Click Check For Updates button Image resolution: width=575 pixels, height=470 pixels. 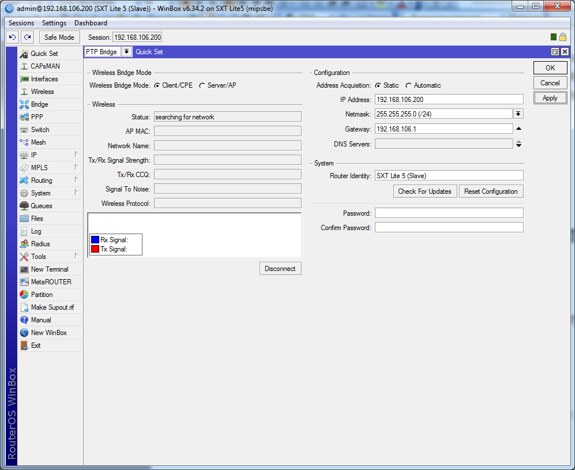click(424, 191)
